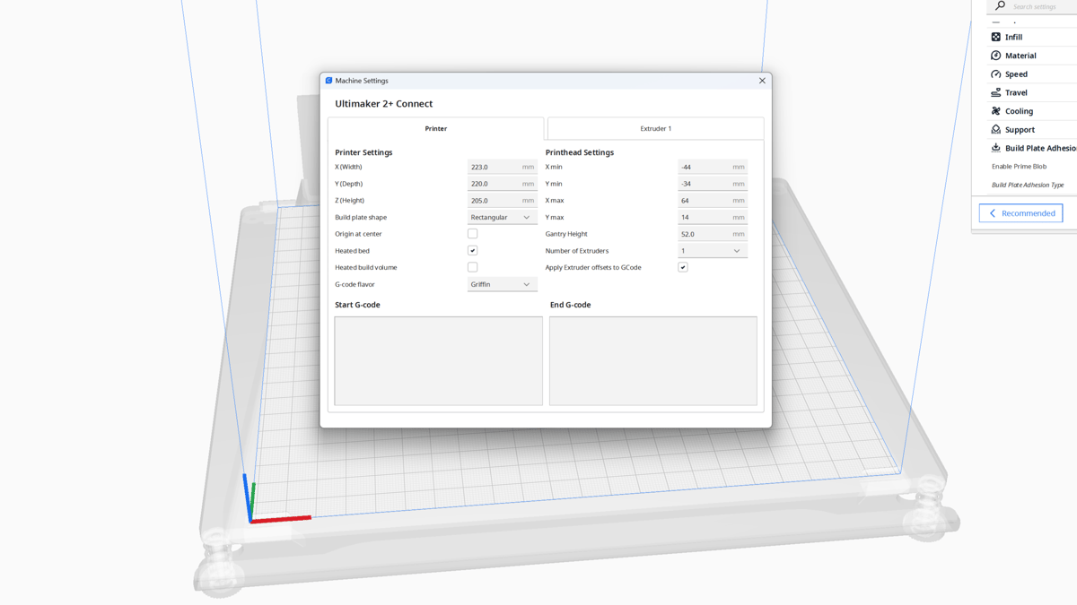Click the Build Plate Adhesion Type setting

click(1028, 185)
